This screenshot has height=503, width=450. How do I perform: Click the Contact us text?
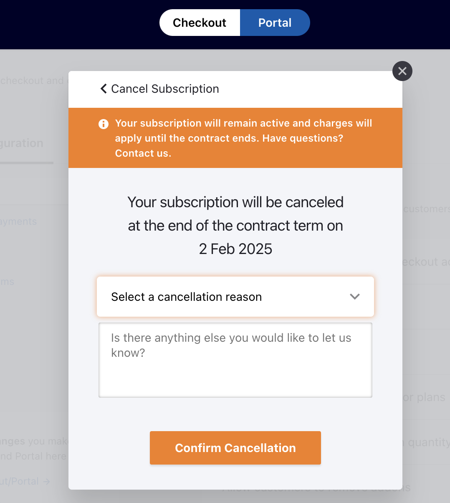pyautogui.click(x=143, y=153)
